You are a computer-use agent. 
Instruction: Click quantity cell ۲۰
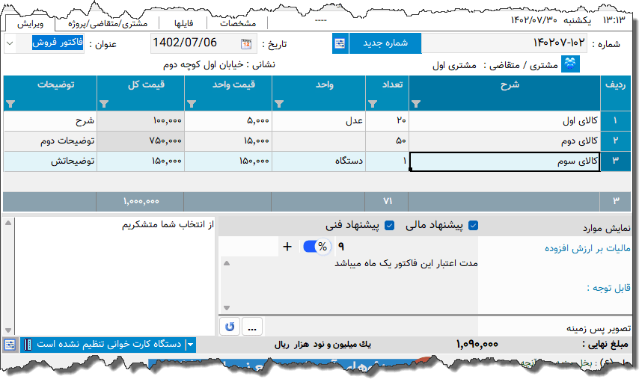(x=387, y=121)
